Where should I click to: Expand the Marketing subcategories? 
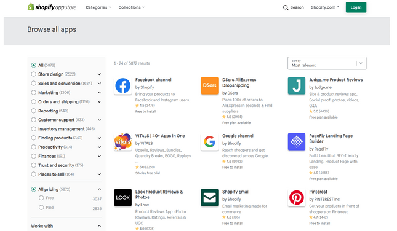[99, 93]
